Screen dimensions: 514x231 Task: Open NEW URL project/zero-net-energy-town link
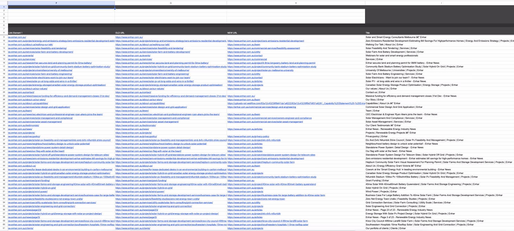click(x=256, y=199)
